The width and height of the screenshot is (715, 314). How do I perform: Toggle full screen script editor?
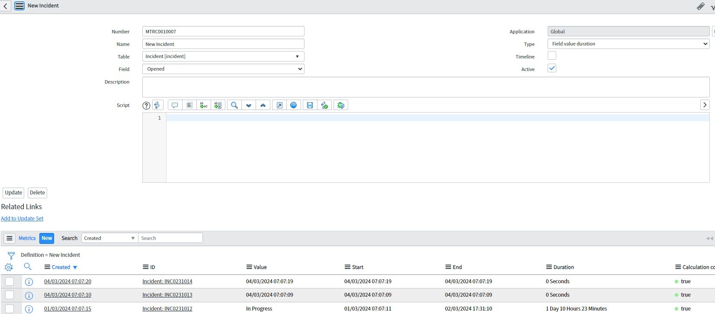click(279, 105)
